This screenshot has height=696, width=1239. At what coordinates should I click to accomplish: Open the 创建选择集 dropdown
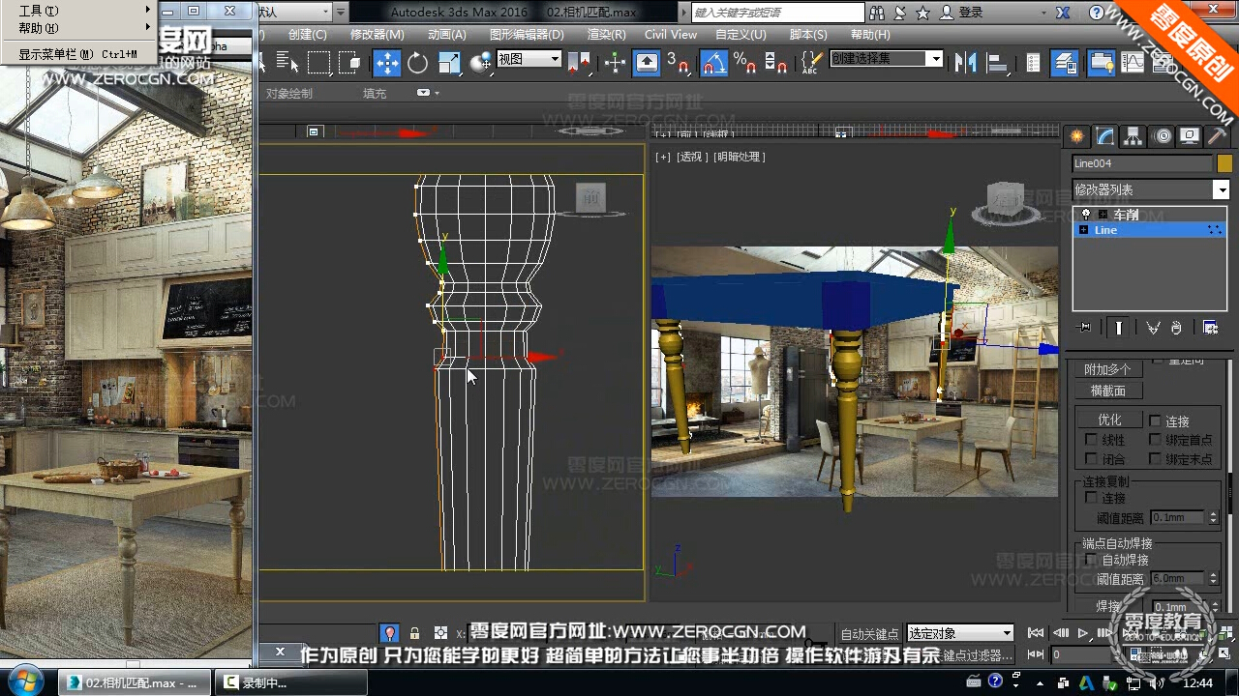point(887,59)
